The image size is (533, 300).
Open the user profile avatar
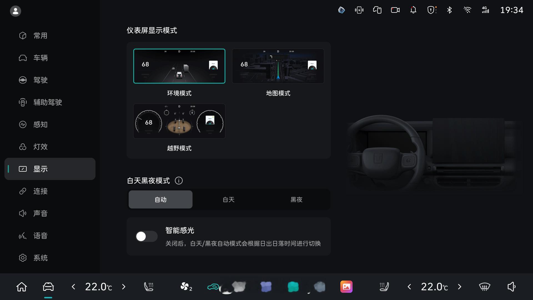(16, 11)
